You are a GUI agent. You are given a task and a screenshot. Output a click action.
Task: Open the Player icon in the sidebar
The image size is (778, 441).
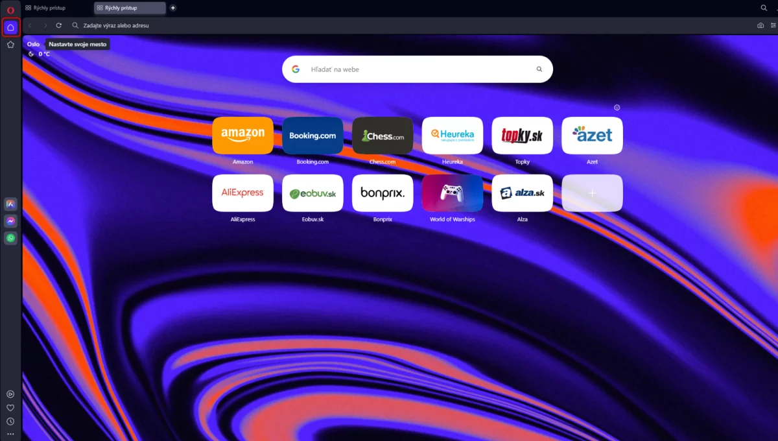tap(10, 394)
